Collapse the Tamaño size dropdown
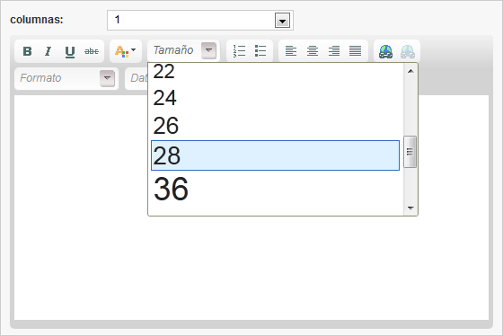 (208, 50)
